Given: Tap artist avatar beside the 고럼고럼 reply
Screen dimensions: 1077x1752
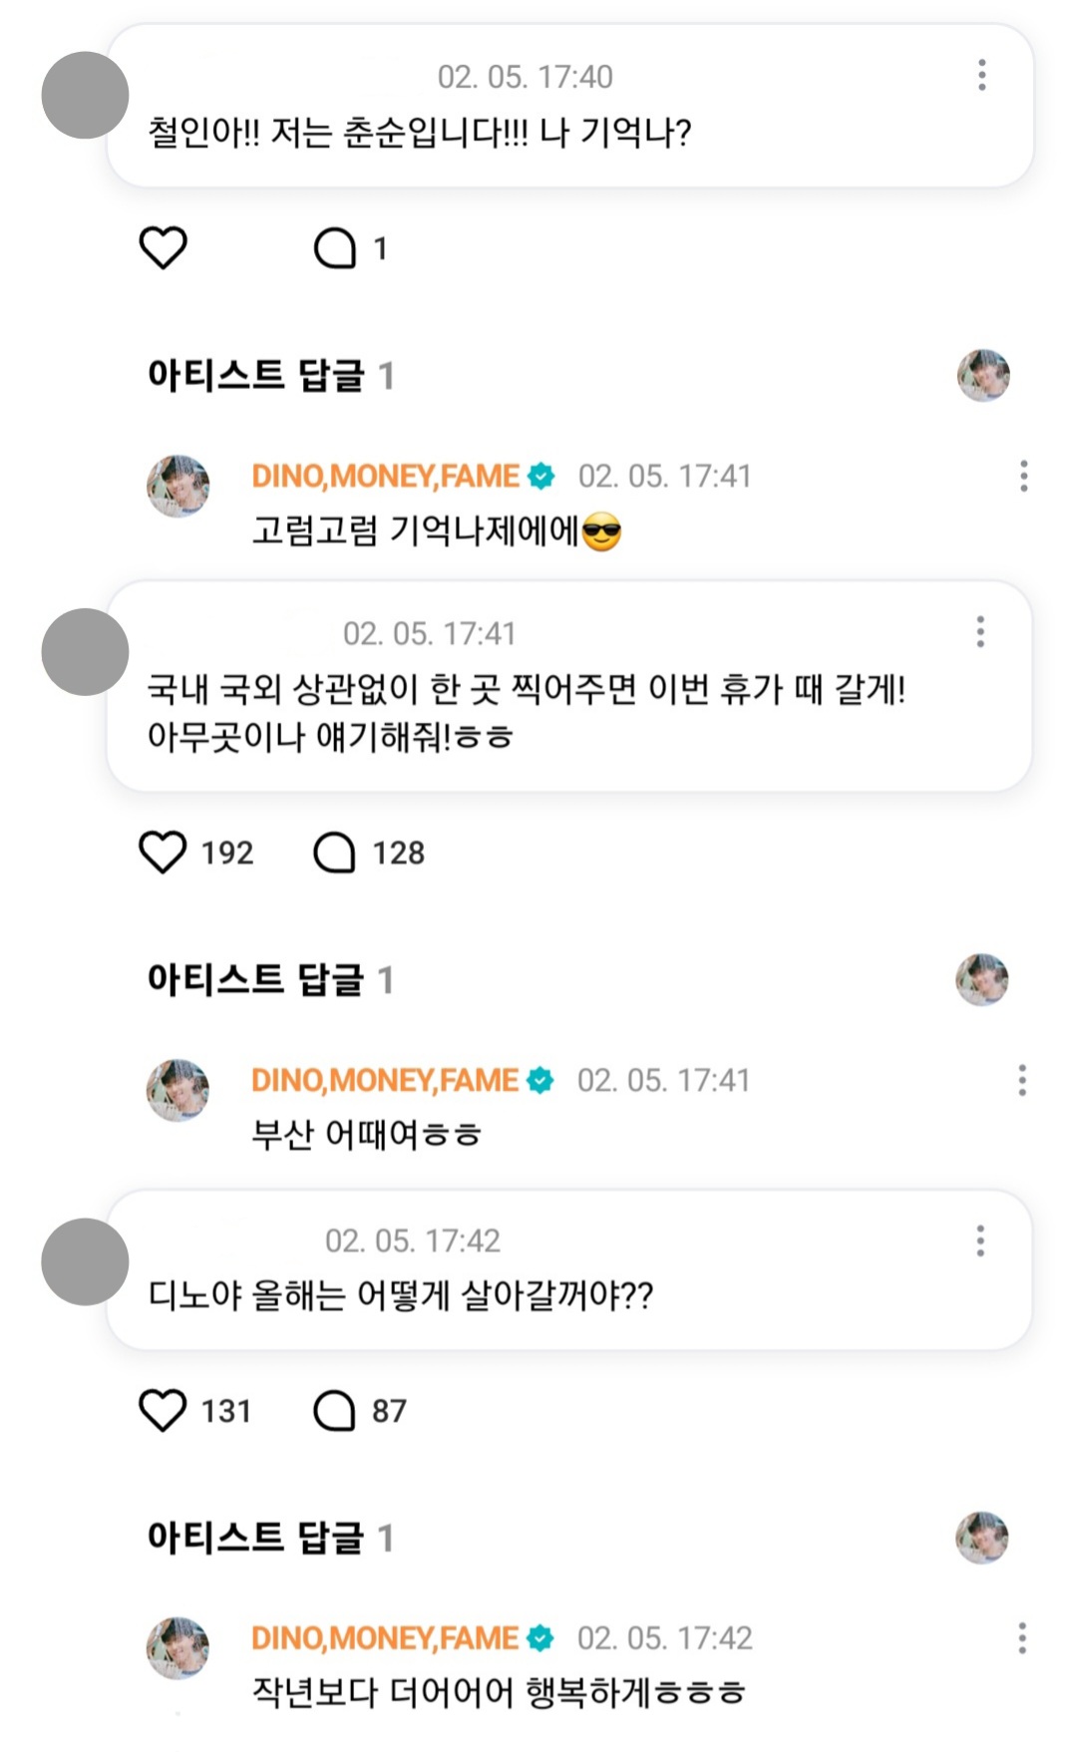Looking at the screenshot, I should pyautogui.click(x=179, y=487).
